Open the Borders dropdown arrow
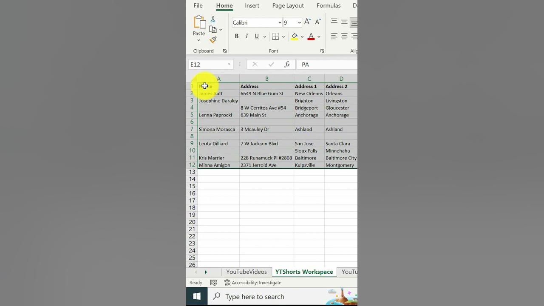Screen dimensions: 544x306 coord(283,36)
